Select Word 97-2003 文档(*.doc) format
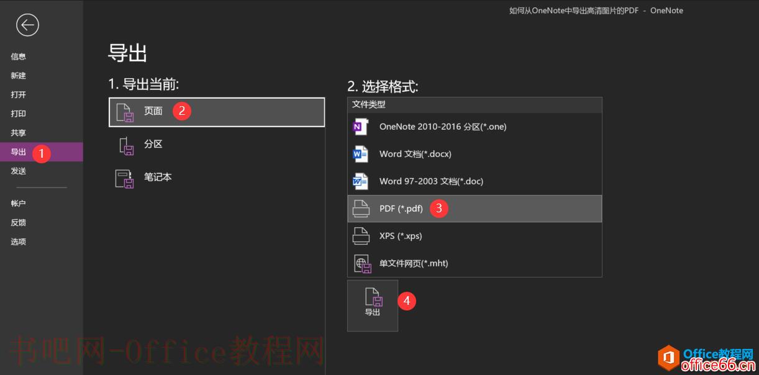 click(x=475, y=181)
